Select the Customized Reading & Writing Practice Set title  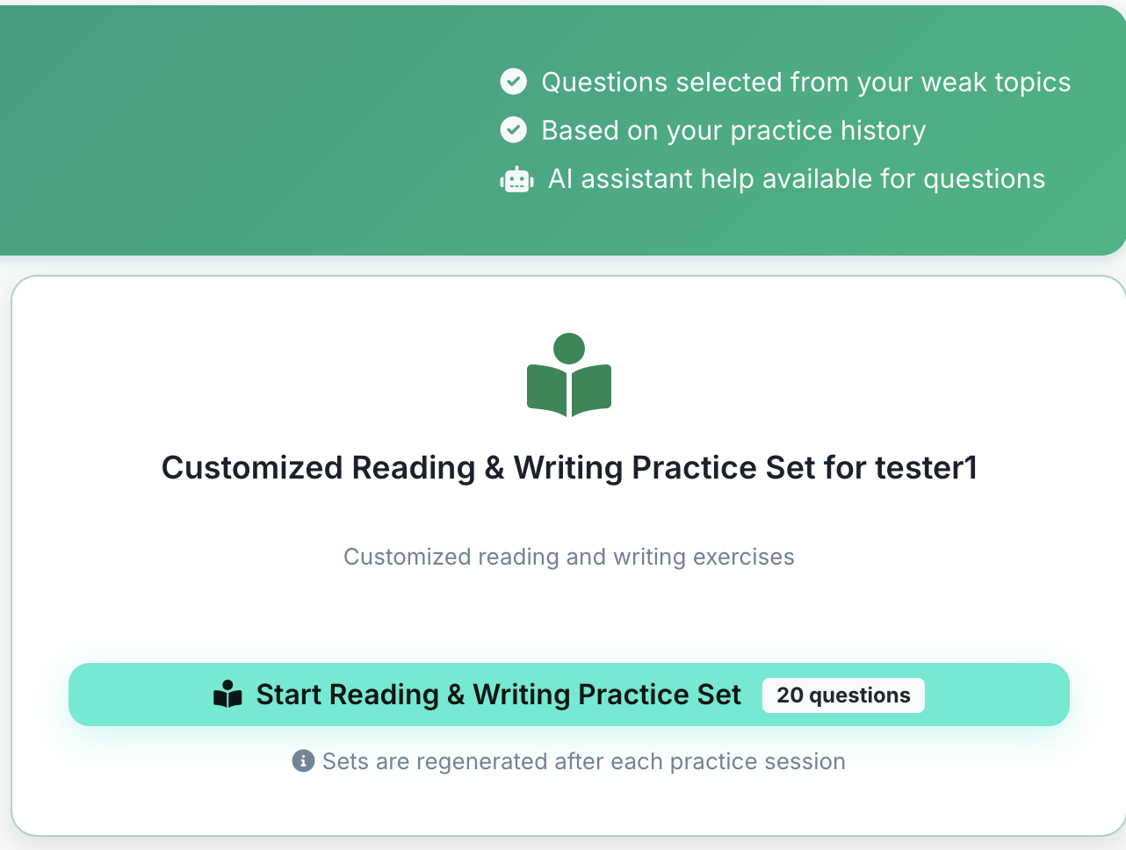(569, 467)
